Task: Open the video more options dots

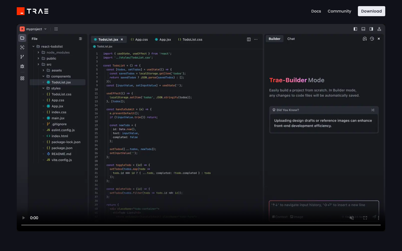Action: (379, 218)
